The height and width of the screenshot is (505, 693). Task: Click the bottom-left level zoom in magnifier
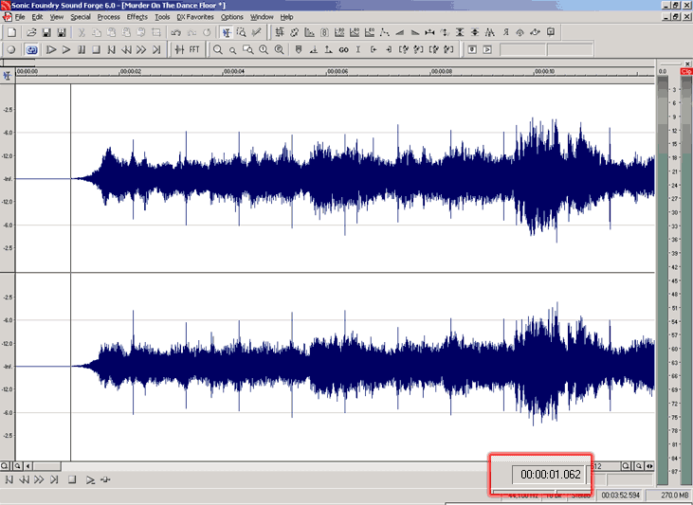[5, 466]
